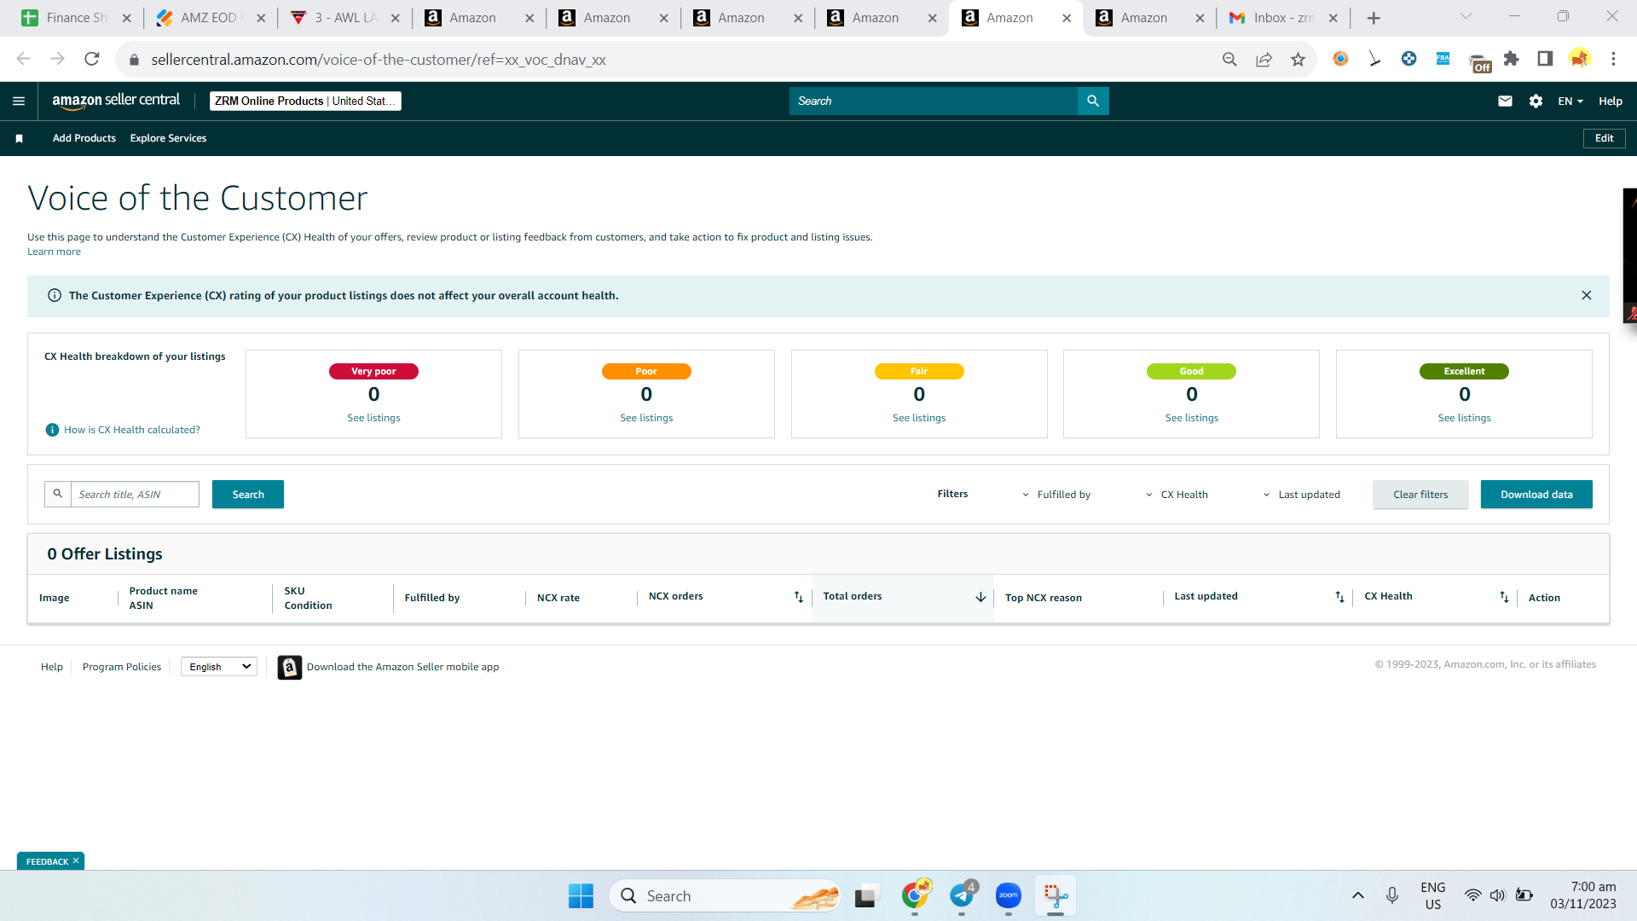This screenshot has height=921, width=1637.
Task: Open volume control in system tray
Action: pyautogui.click(x=1497, y=895)
